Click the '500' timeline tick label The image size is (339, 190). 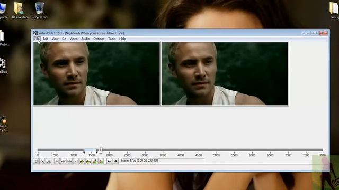click(x=56, y=155)
